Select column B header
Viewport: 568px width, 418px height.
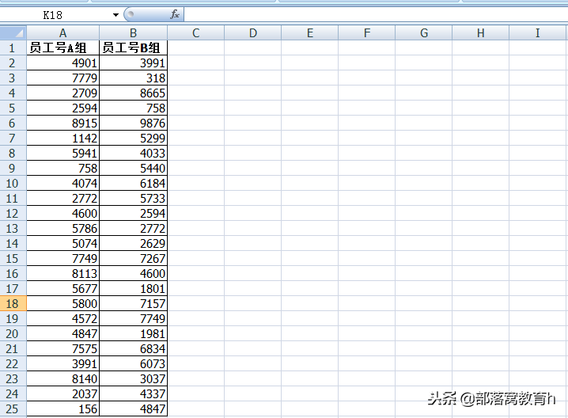pyautogui.click(x=134, y=33)
